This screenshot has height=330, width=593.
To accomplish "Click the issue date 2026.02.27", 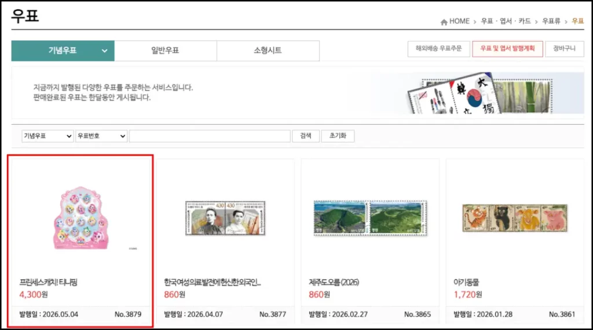I will coord(350,314).
